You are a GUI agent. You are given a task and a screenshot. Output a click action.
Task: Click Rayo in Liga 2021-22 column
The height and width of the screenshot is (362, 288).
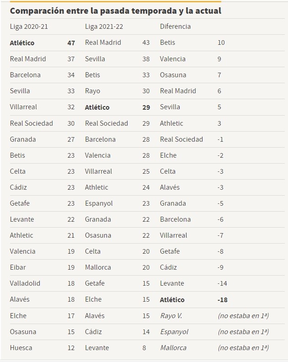click(x=93, y=91)
